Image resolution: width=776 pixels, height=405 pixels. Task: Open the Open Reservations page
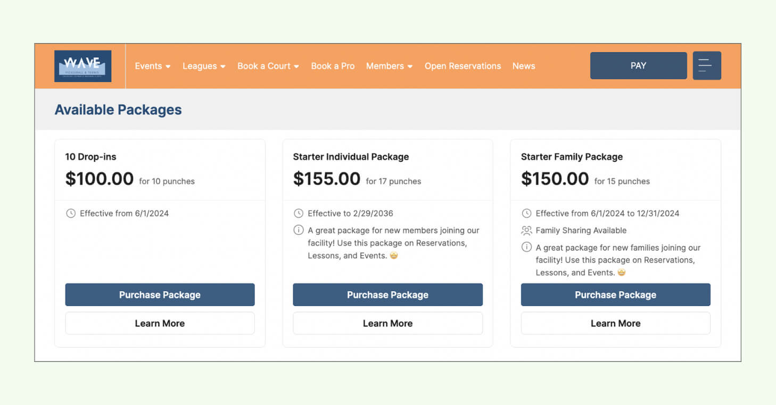point(463,66)
